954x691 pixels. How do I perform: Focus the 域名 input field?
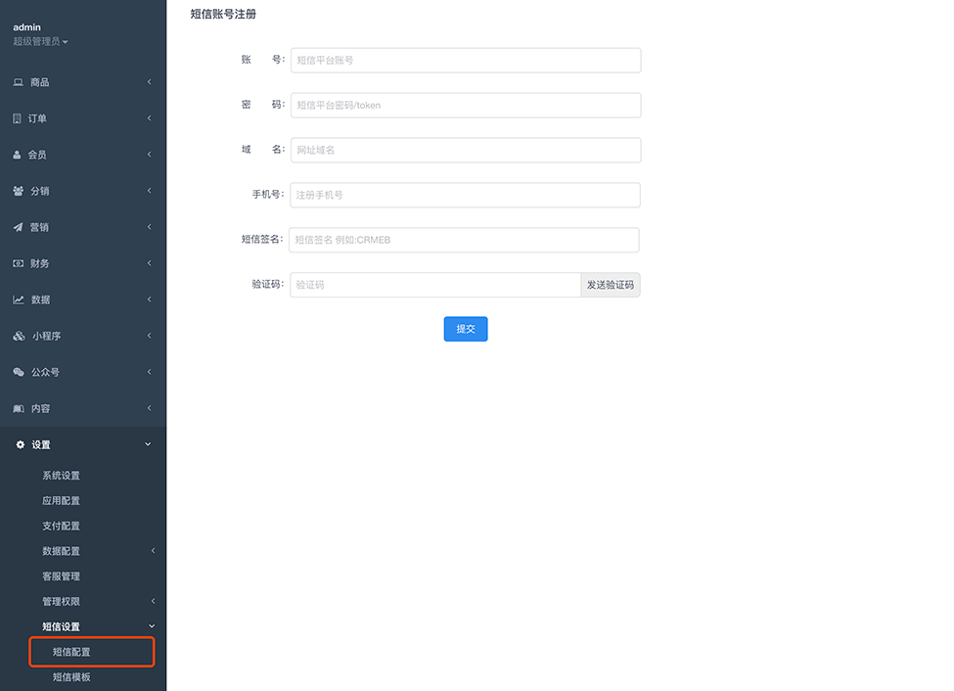466,150
